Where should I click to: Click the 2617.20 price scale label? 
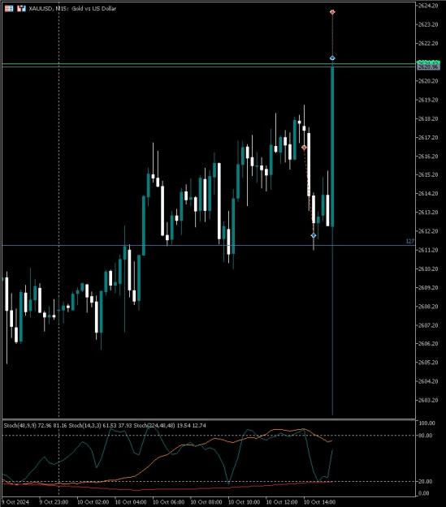point(428,137)
